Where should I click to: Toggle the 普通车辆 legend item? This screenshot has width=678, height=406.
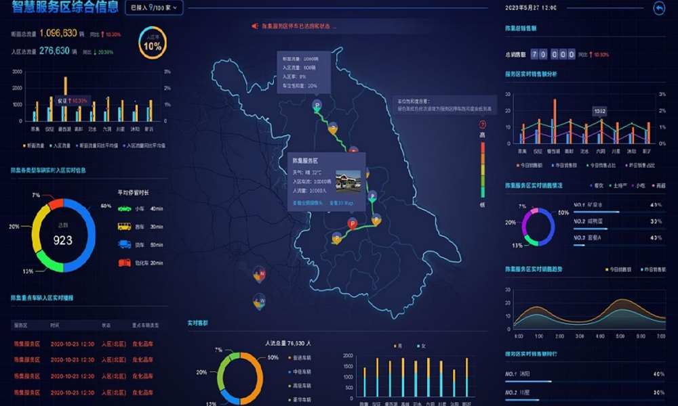point(300,358)
